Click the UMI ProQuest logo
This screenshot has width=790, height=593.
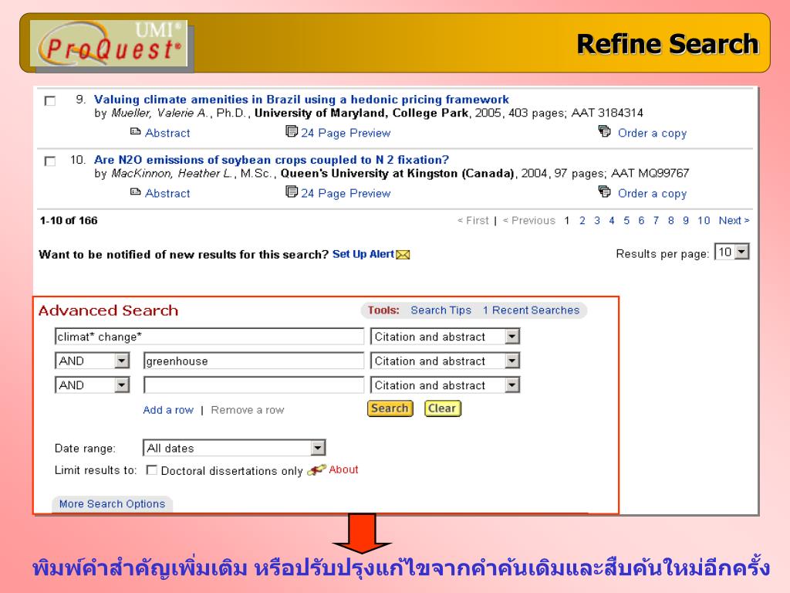(109, 44)
